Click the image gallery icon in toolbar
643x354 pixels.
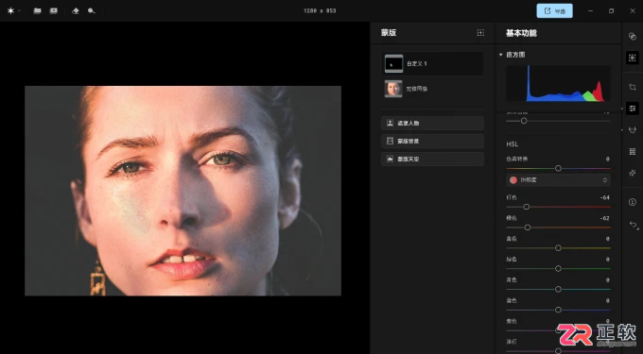[x=53, y=11]
